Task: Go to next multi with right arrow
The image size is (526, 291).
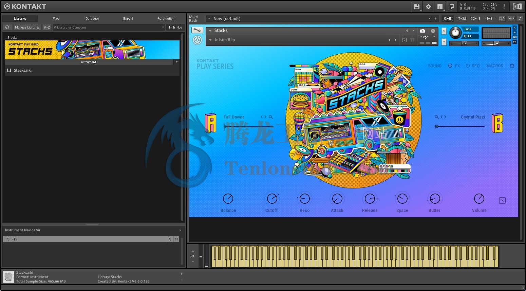Action: pos(436,19)
